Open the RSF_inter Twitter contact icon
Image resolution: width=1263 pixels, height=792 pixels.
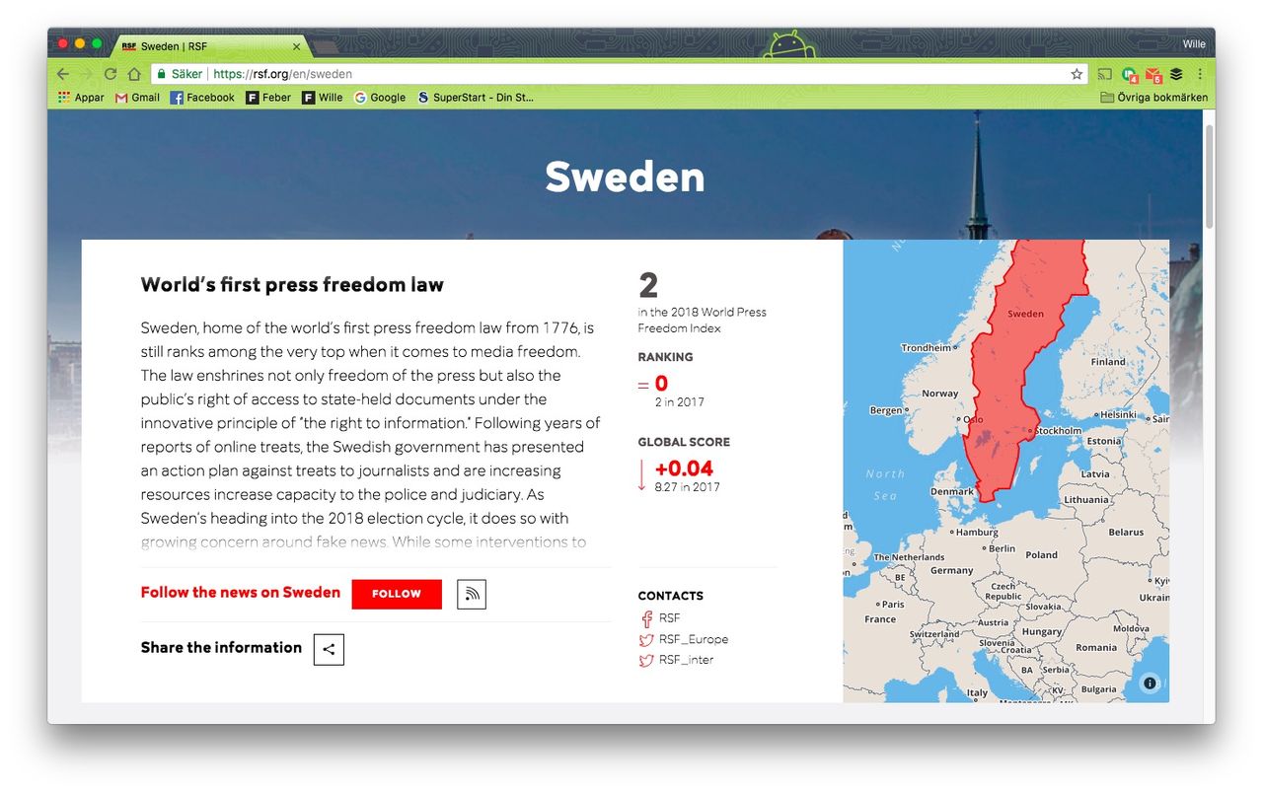click(646, 660)
